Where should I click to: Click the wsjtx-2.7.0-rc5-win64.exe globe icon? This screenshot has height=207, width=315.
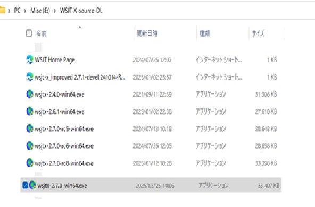point(30,128)
